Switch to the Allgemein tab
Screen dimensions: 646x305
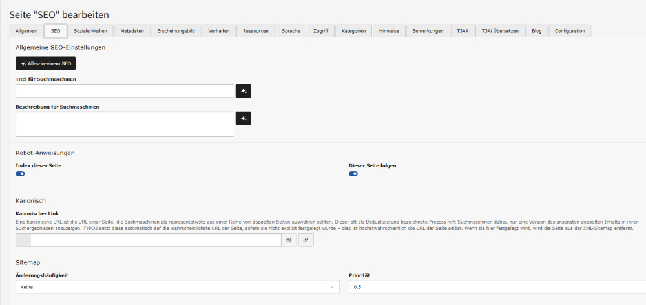tap(26, 31)
